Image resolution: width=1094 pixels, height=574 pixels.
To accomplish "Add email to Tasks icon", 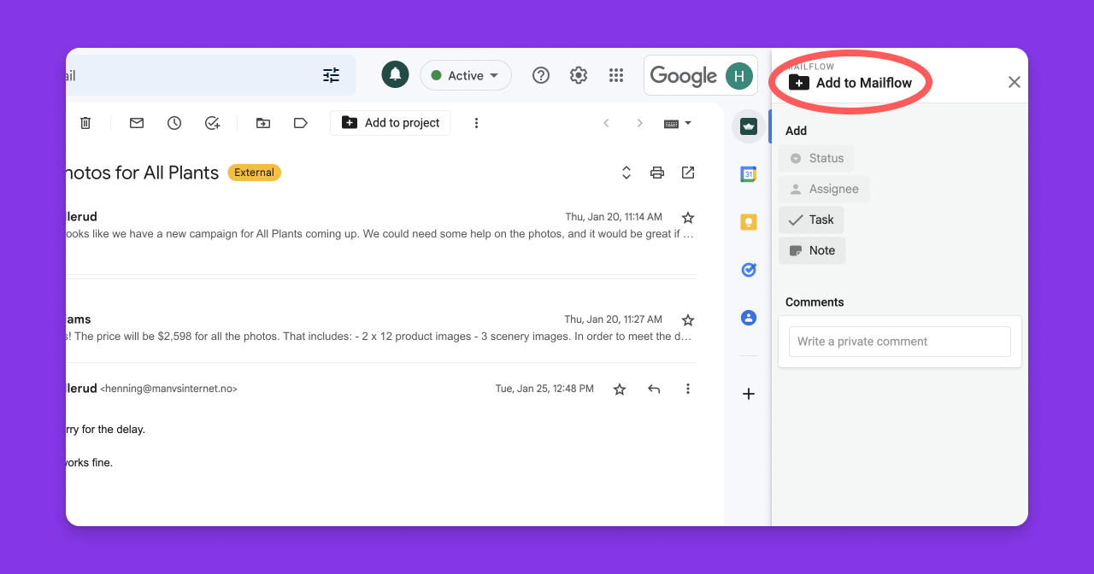I will (x=213, y=123).
